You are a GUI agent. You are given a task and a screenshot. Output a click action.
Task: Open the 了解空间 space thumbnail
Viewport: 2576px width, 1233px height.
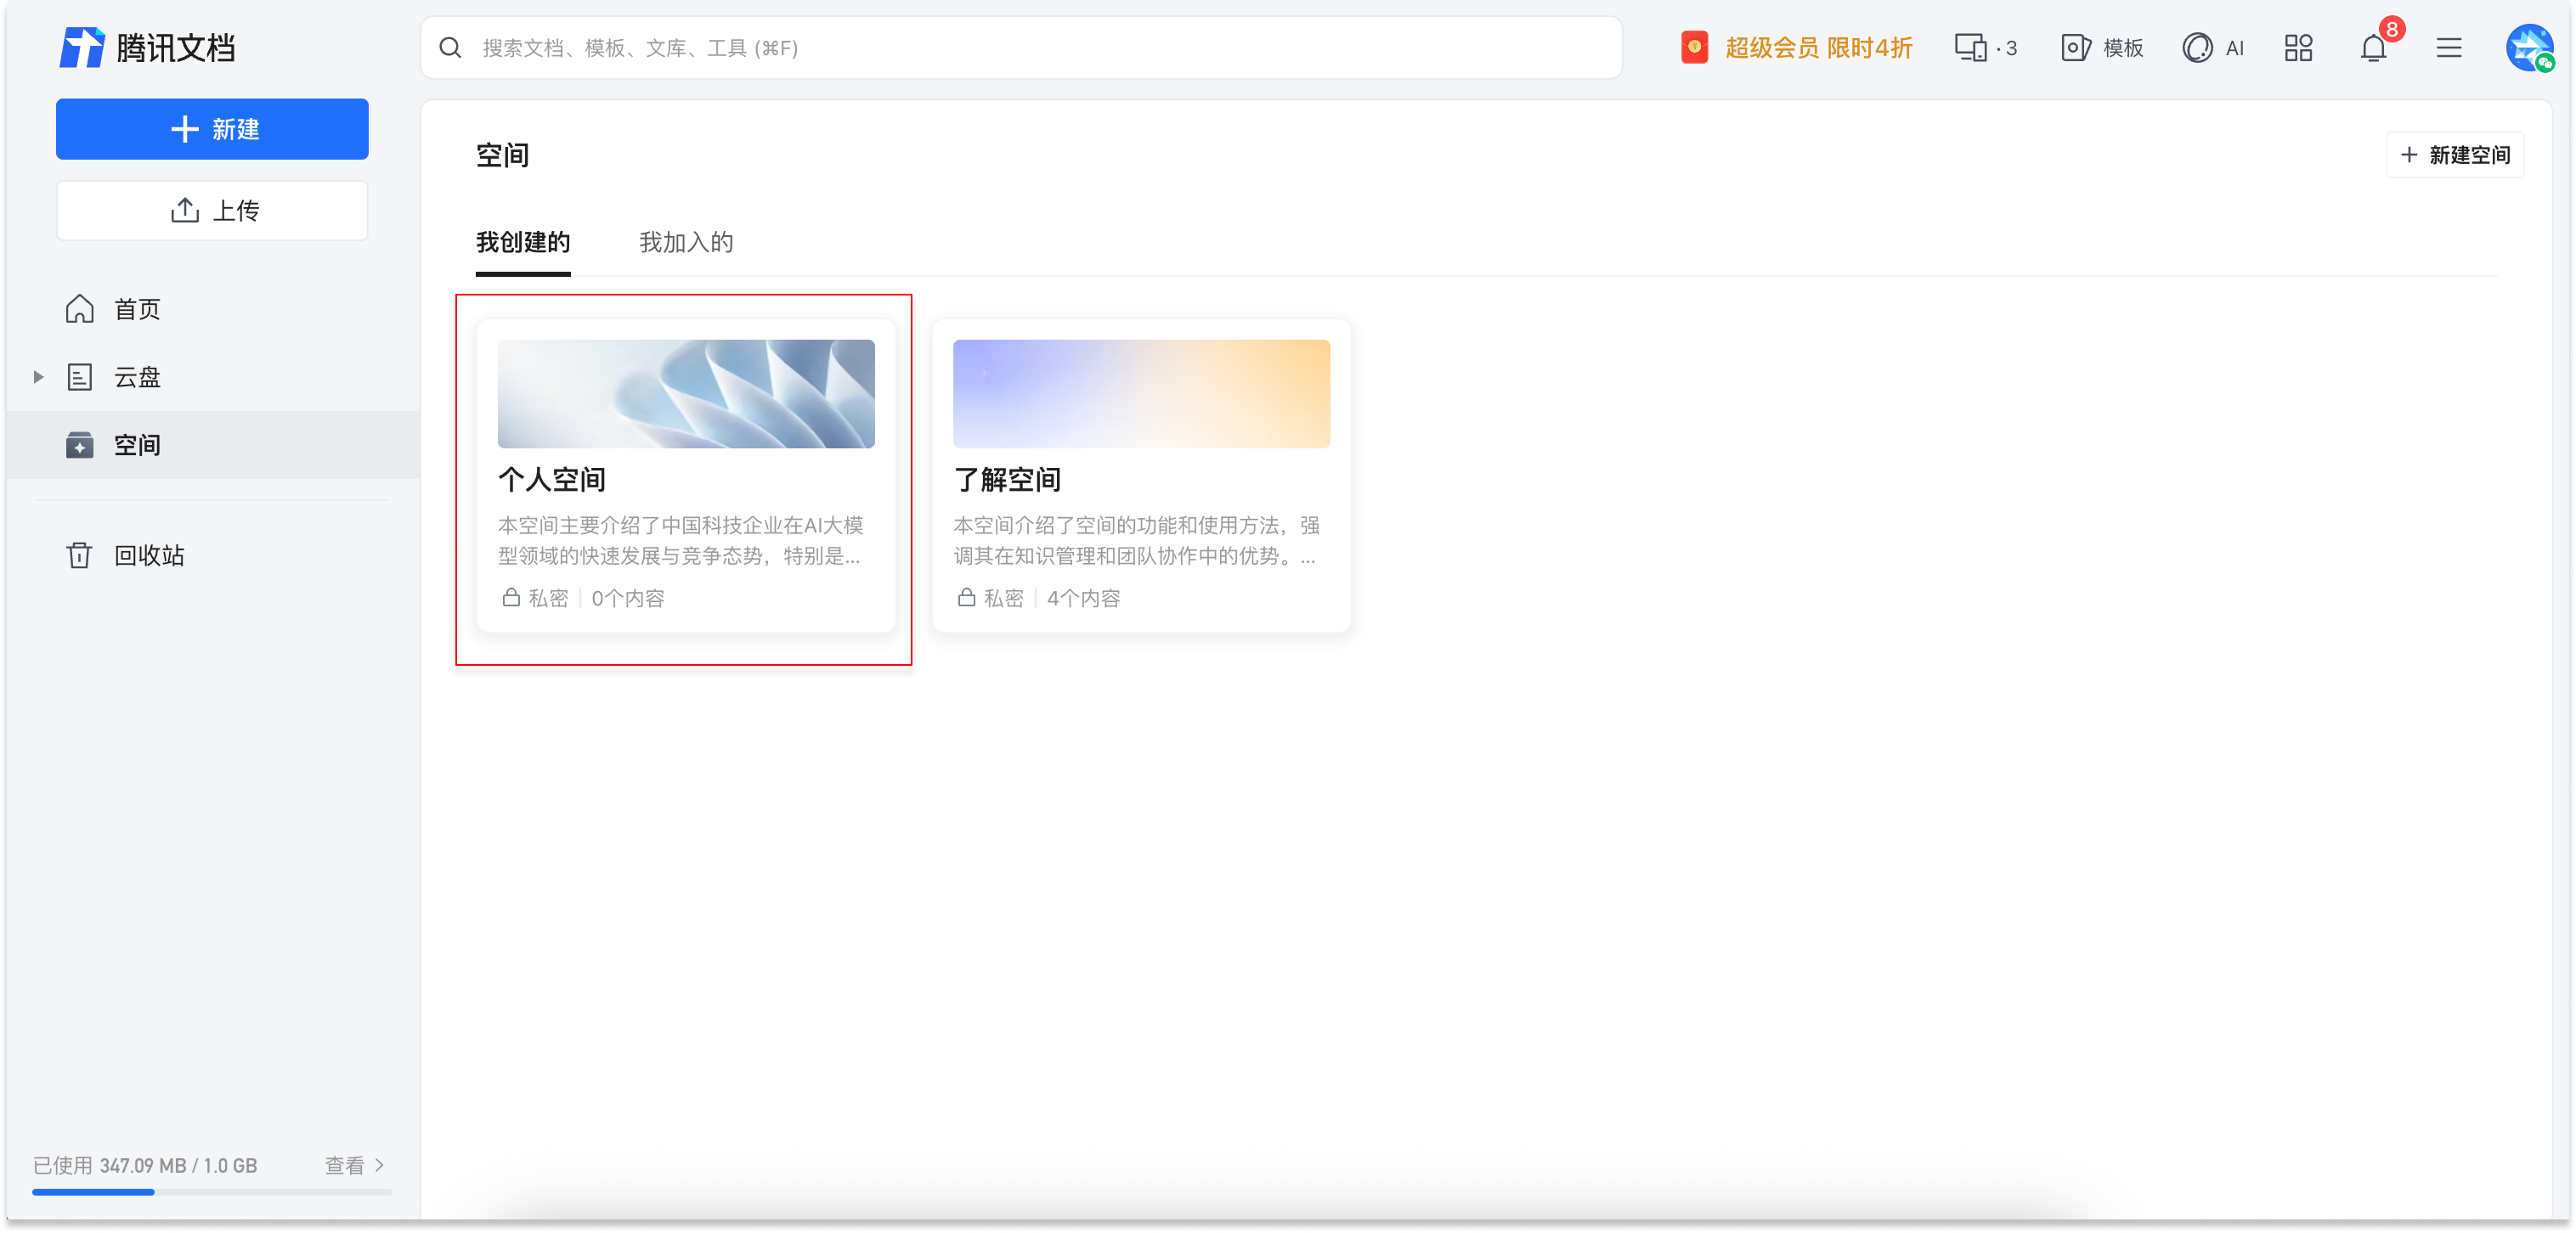[1141, 394]
